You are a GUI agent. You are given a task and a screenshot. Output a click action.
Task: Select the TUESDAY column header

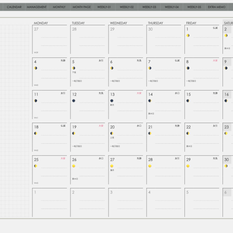(79, 23)
